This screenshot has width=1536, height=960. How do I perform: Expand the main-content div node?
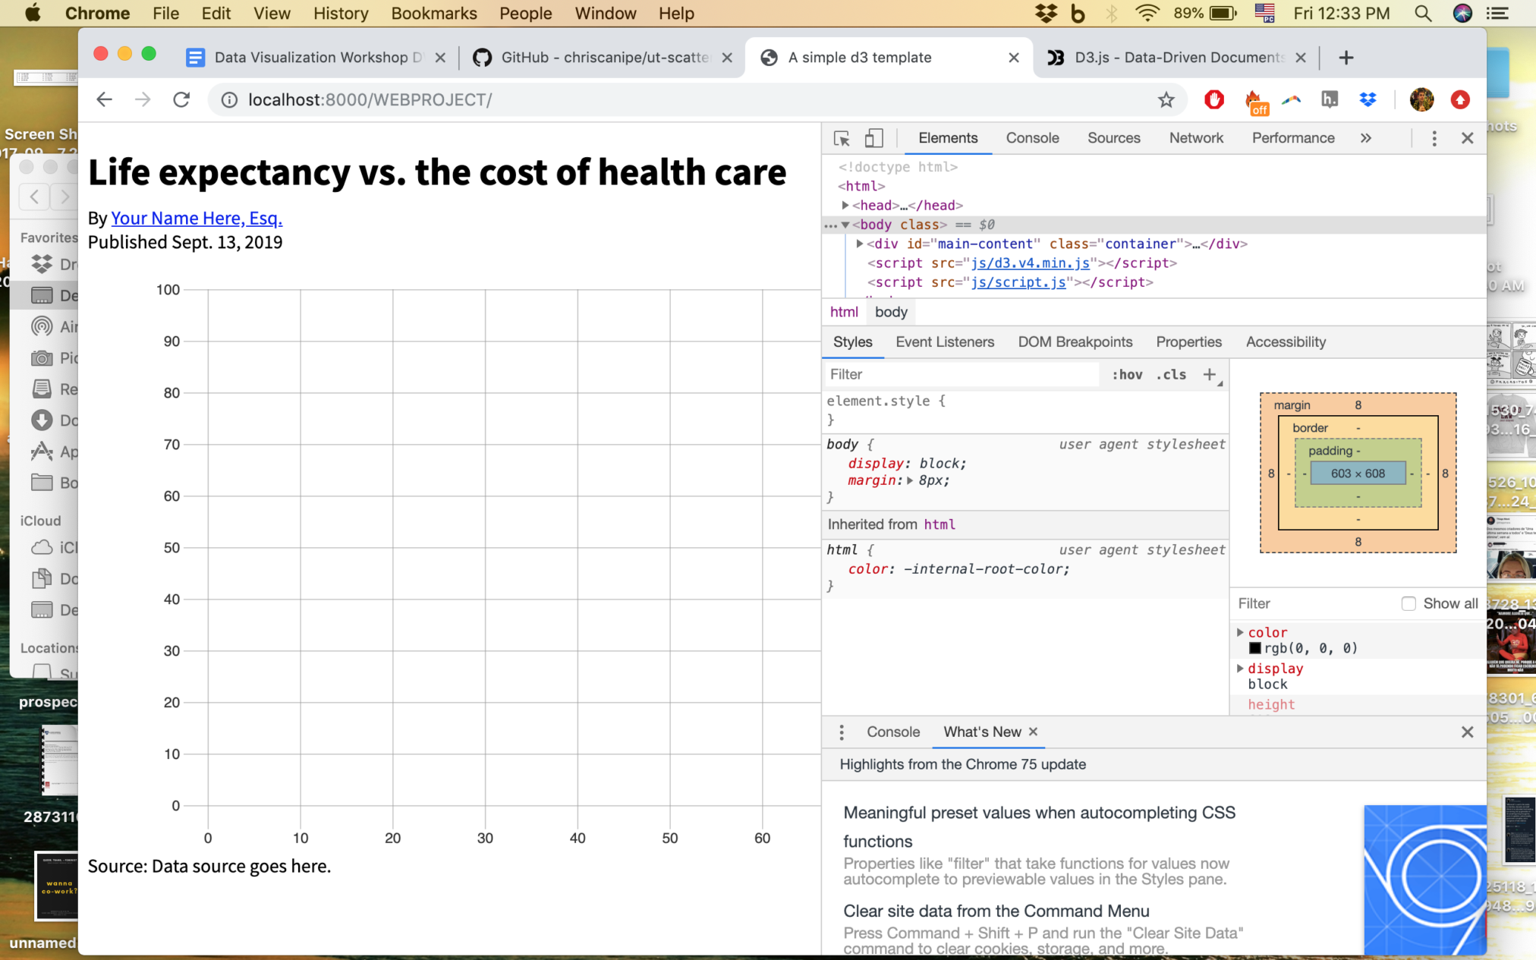[x=859, y=244]
